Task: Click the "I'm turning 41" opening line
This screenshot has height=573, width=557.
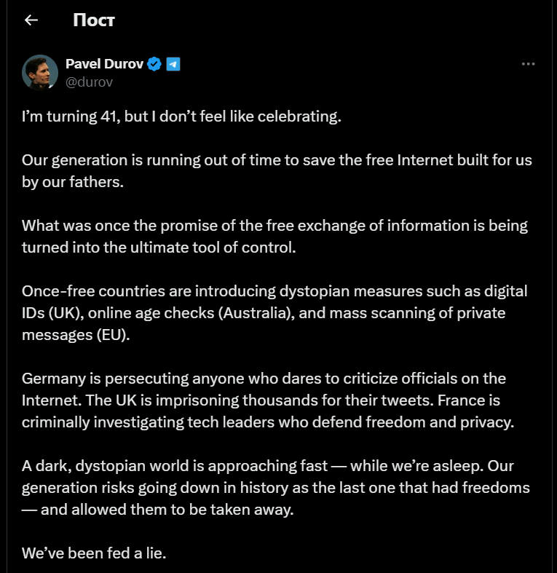Action: pos(181,116)
